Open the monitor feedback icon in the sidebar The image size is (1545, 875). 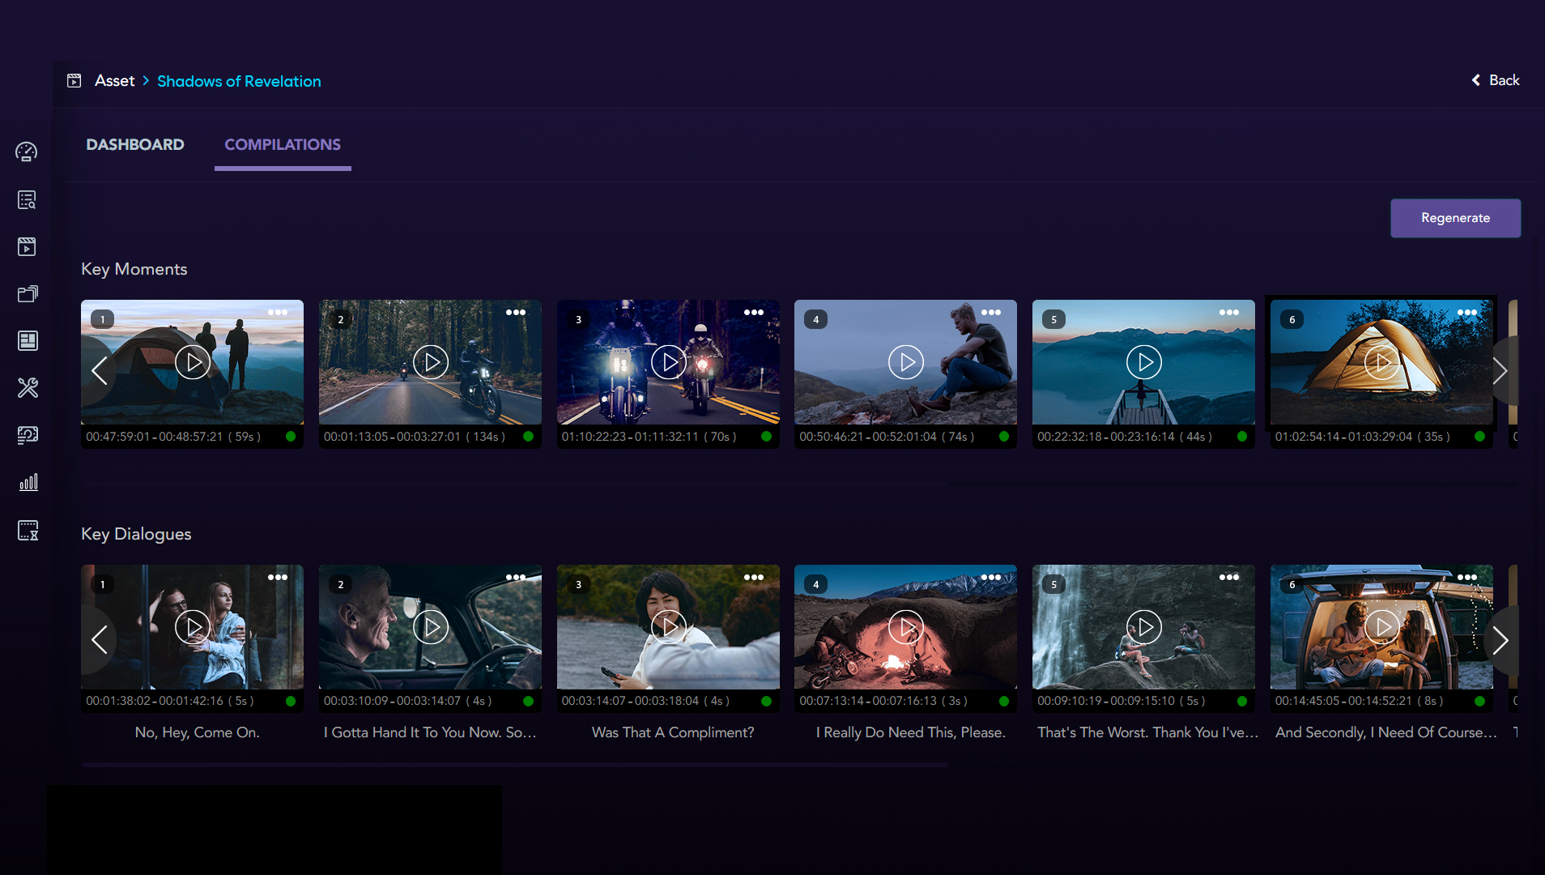[28, 435]
